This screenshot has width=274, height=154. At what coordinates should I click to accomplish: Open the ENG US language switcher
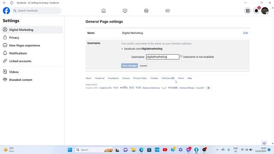(235, 150)
